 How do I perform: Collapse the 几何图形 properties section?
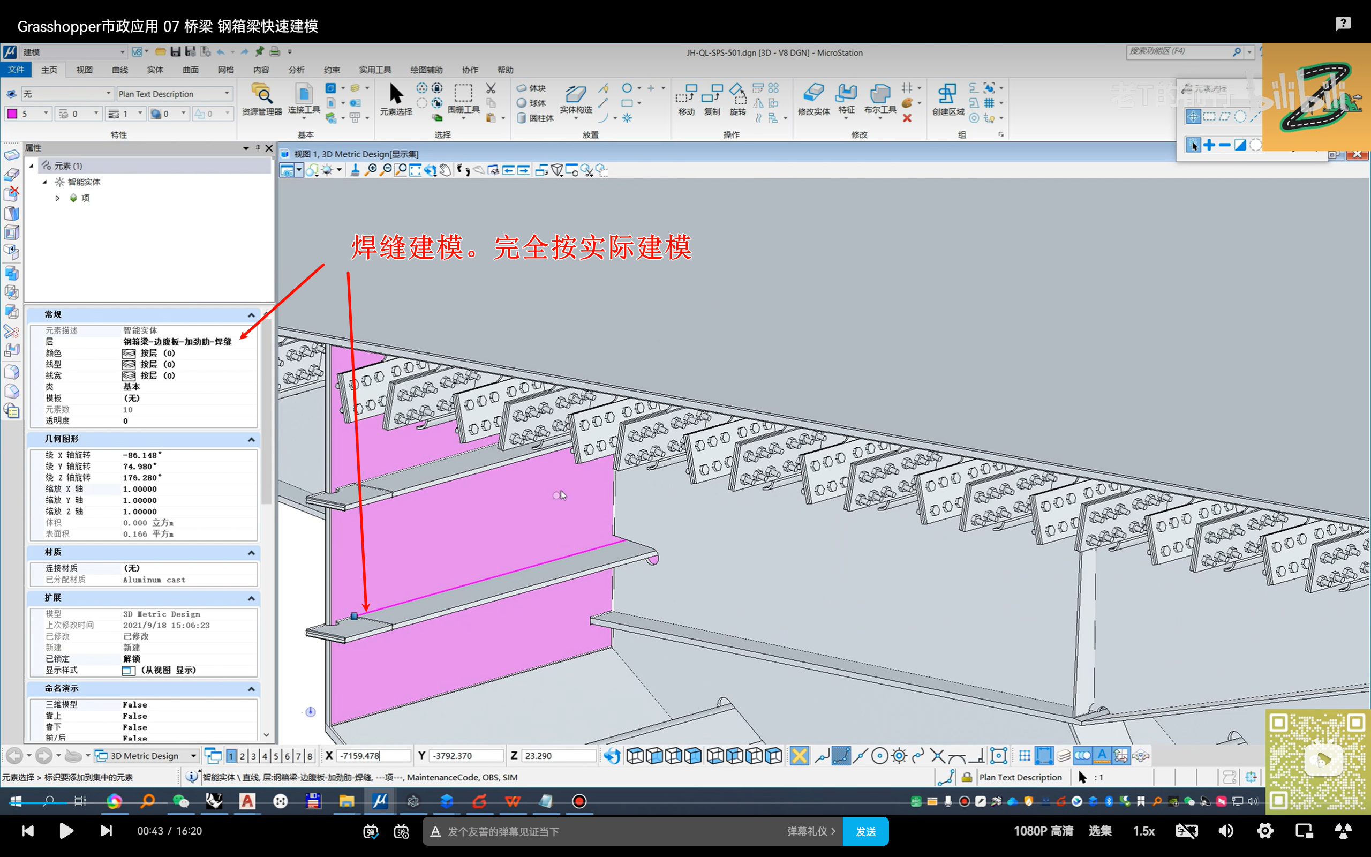pyautogui.click(x=251, y=439)
